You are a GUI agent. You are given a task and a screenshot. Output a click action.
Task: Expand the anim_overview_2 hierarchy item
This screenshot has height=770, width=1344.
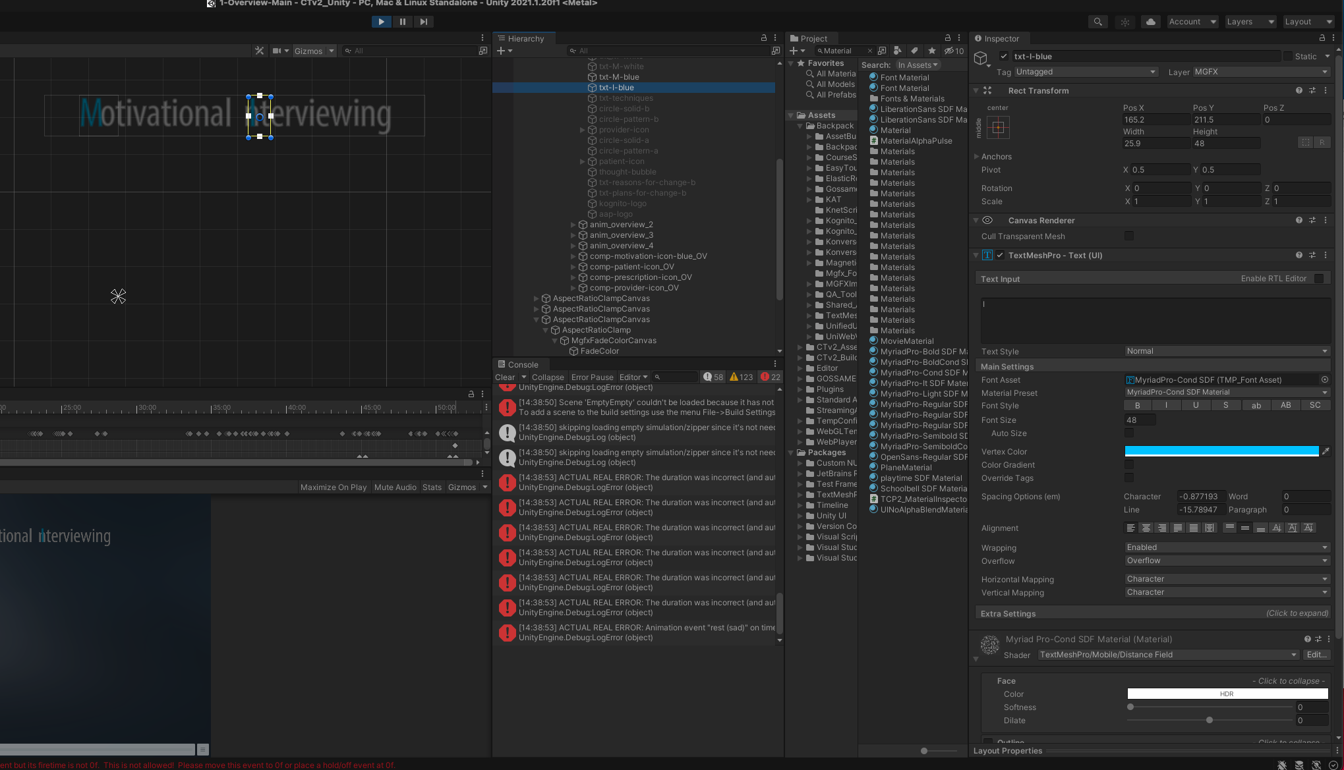(x=573, y=225)
